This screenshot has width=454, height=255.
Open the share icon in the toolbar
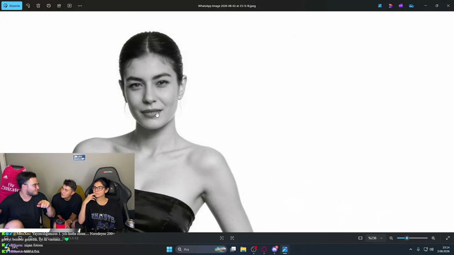[59, 6]
